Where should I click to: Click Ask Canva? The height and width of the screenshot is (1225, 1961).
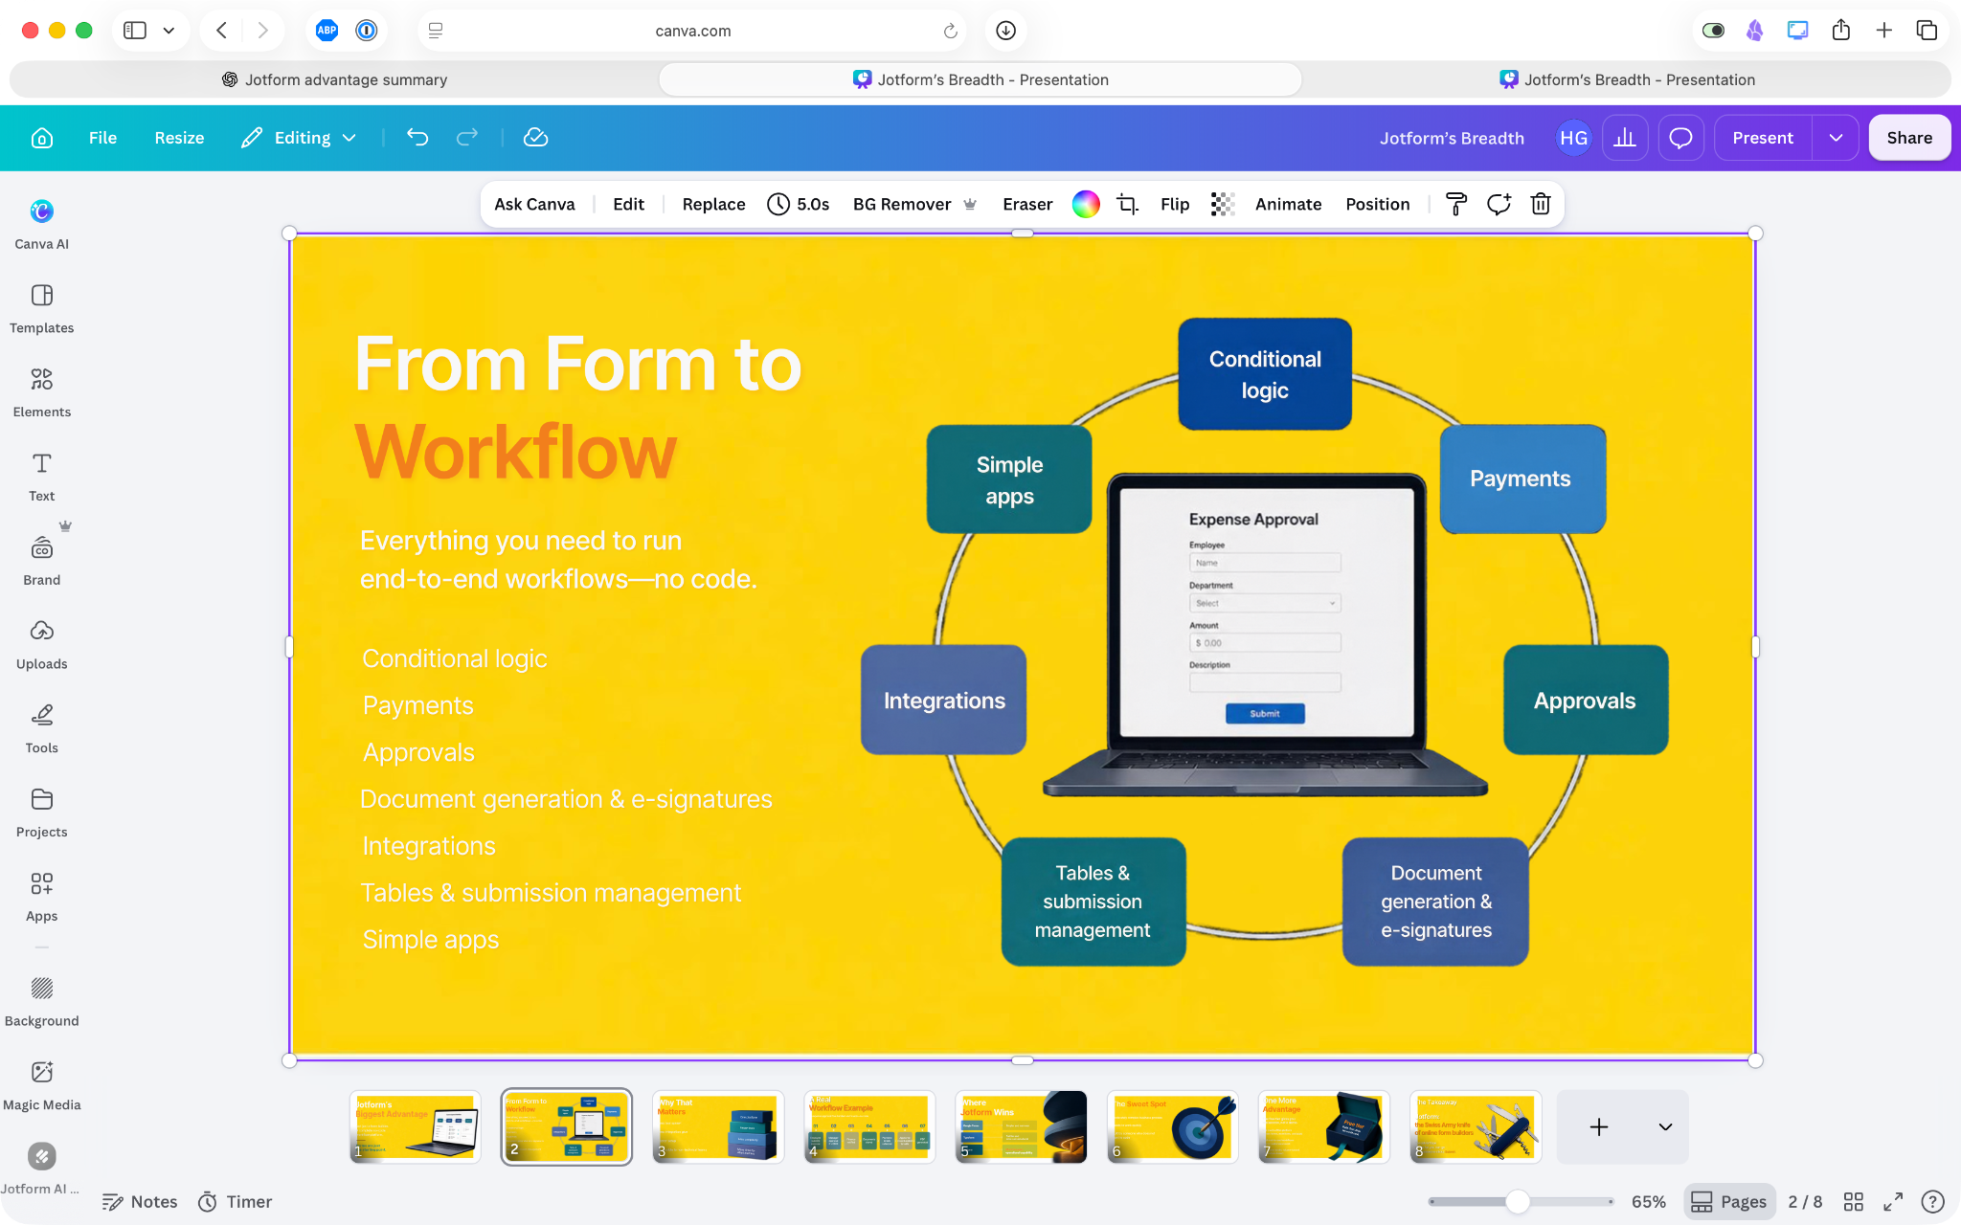[x=534, y=204]
